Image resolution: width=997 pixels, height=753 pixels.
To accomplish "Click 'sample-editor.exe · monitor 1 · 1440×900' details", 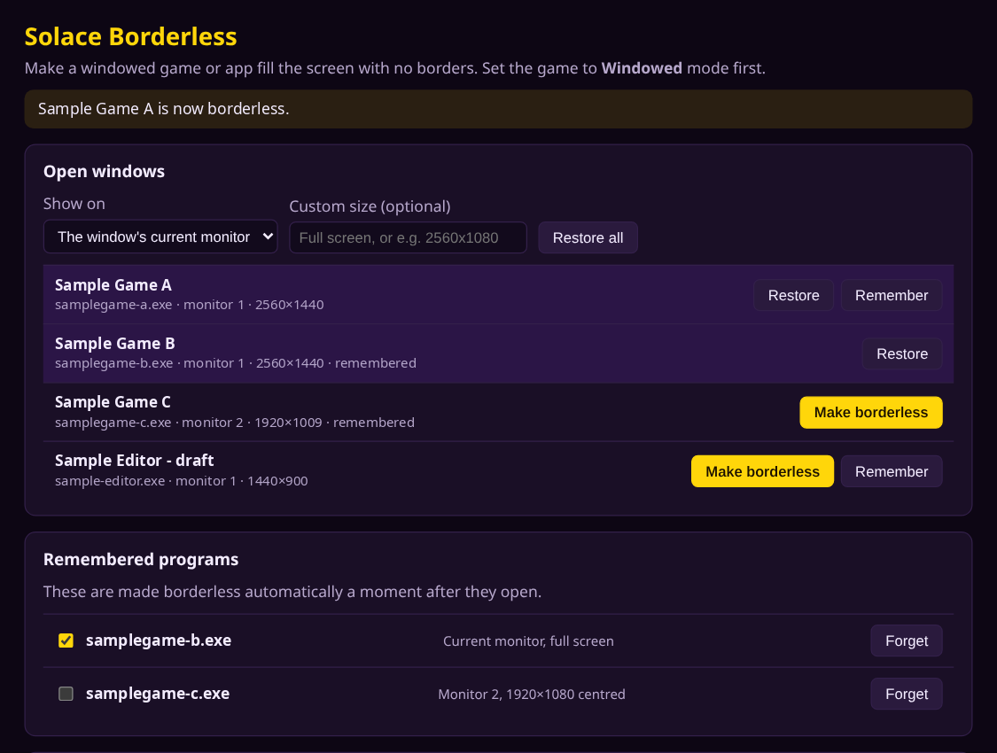I will (x=181, y=481).
